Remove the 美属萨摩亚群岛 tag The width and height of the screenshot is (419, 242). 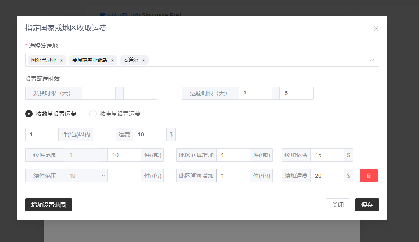tap(112, 60)
